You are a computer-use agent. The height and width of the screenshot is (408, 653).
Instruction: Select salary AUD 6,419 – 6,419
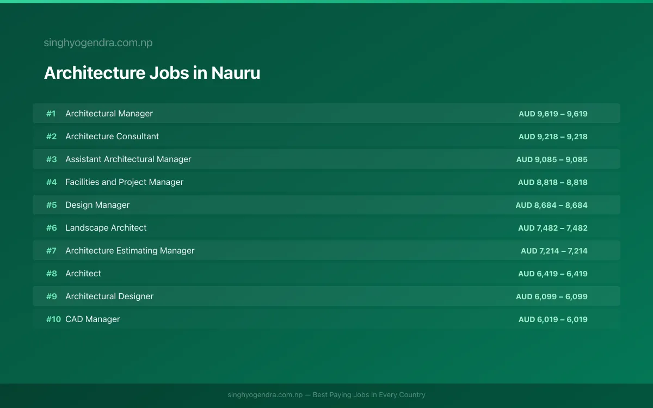click(x=553, y=274)
